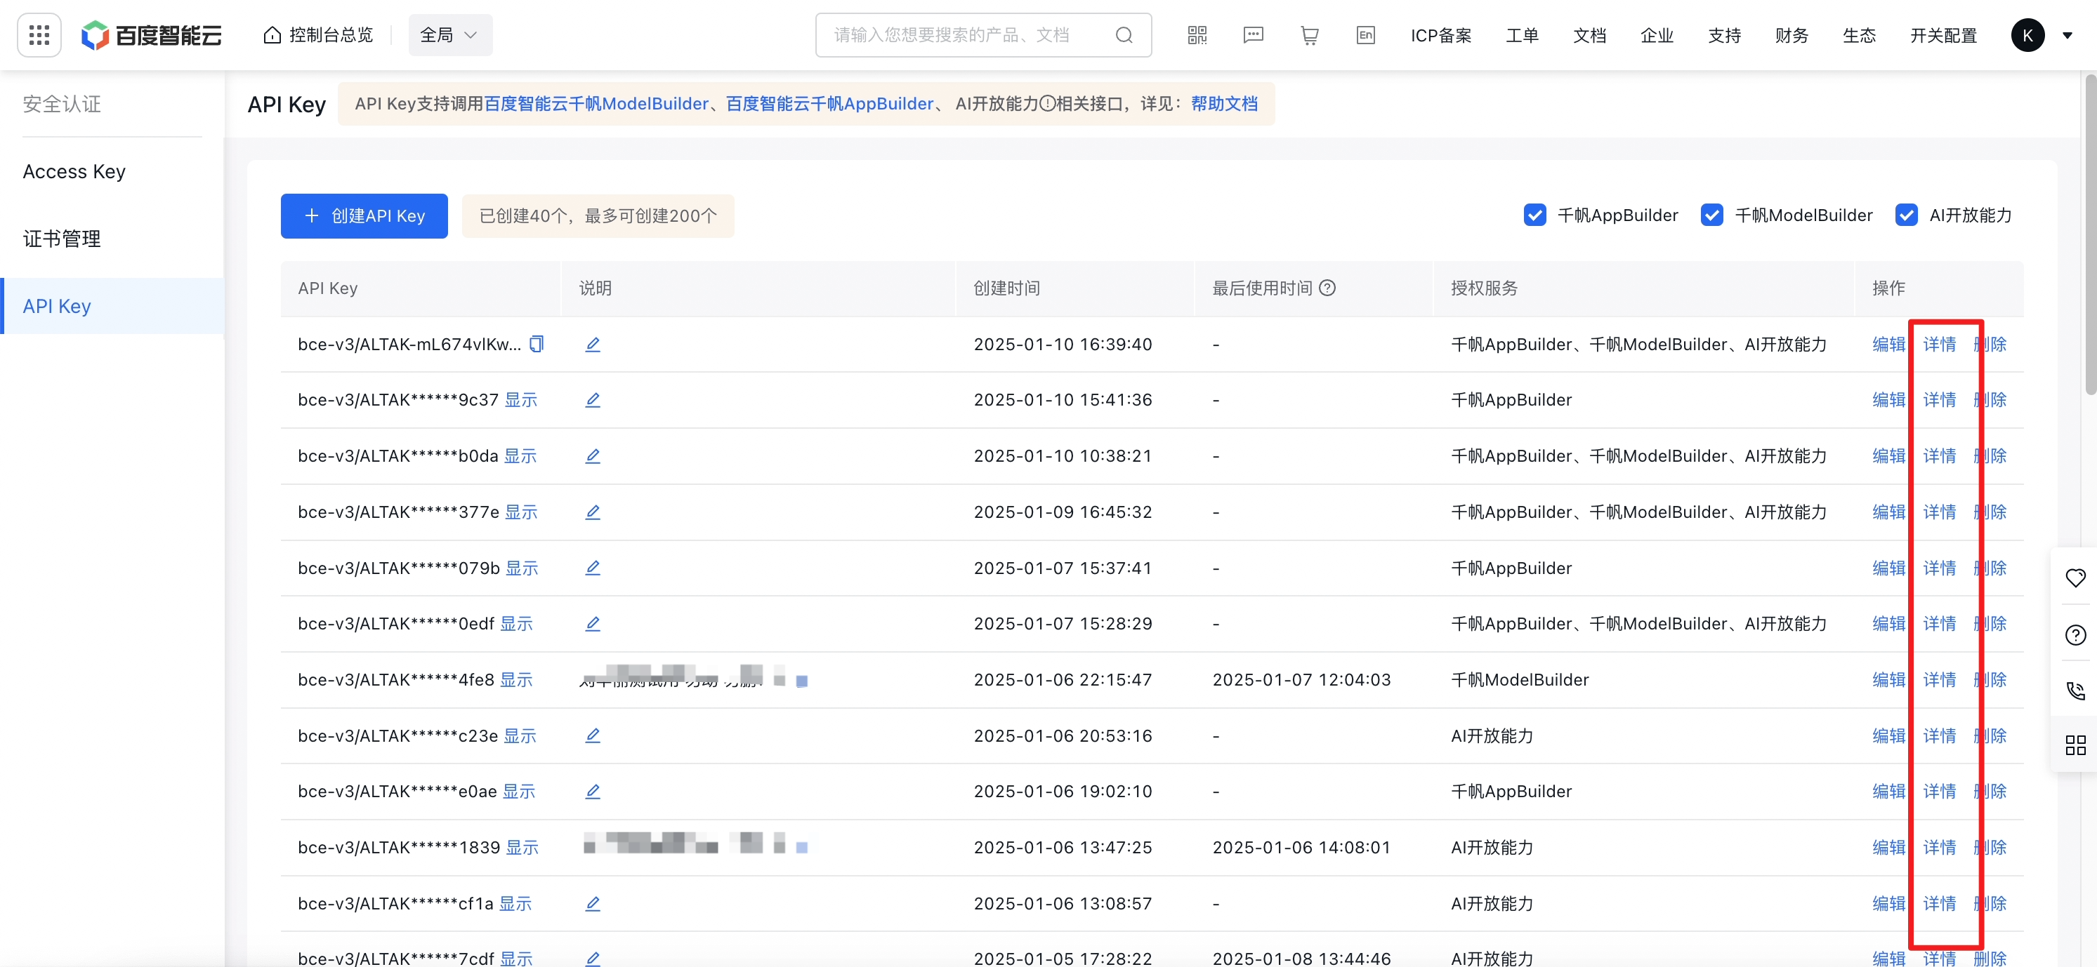Edit description of key ending 0edf
Image resolution: width=2097 pixels, height=967 pixels.
(593, 624)
